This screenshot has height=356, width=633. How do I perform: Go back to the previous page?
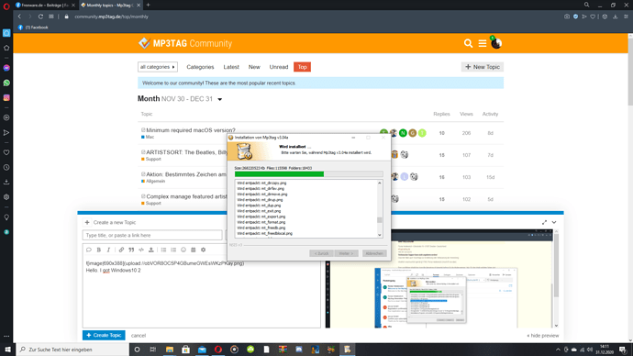click(x=19, y=17)
